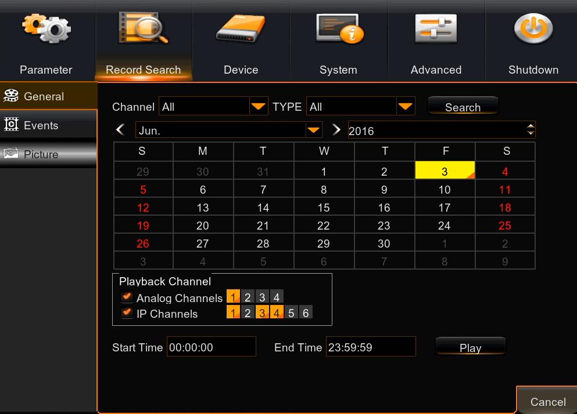Open the Advanced sliders icon
The image size is (577, 414).
pyautogui.click(x=436, y=28)
